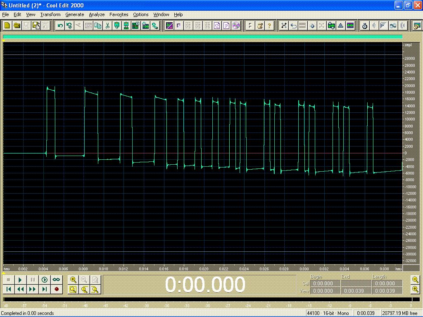Click the Sel Begin time field
The image size is (423, 317).
(x=326, y=284)
